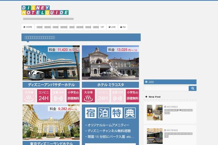Viewport: 218px width, 145px height.
Task: Open the LINK menu item
Action: tap(112, 27)
